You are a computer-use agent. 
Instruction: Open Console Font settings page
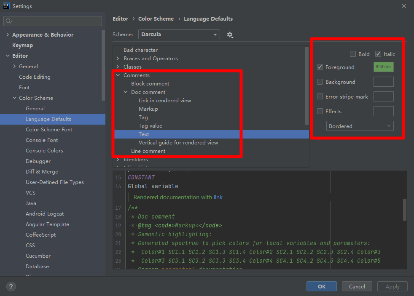coord(42,140)
